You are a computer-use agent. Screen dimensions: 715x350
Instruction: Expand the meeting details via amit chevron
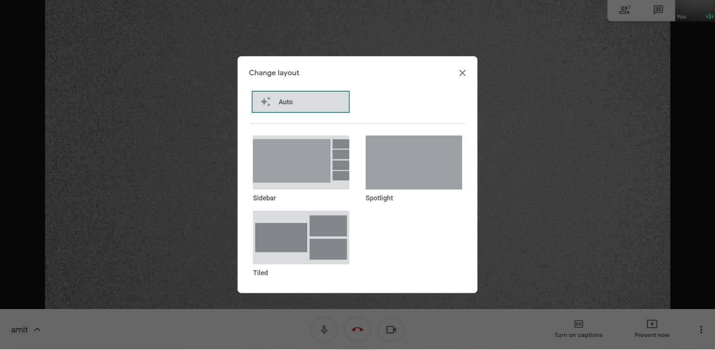point(38,329)
